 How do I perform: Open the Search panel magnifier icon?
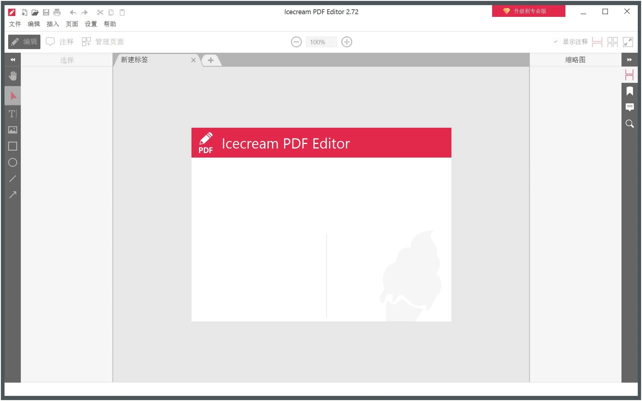point(629,124)
